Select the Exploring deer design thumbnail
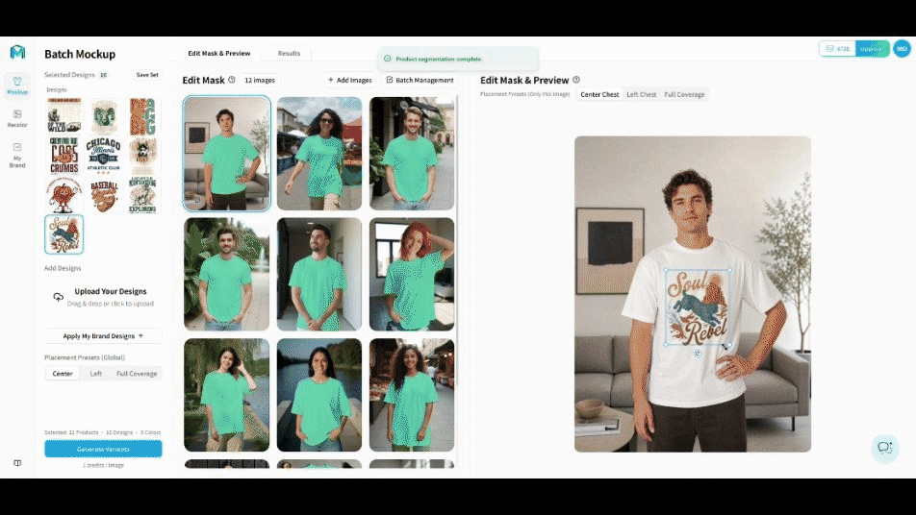 click(x=143, y=195)
